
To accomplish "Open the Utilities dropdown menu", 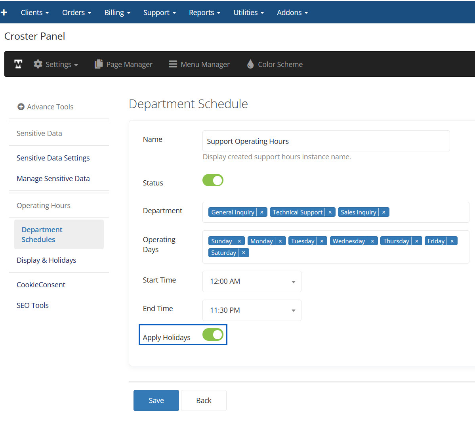I will click(x=248, y=12).
